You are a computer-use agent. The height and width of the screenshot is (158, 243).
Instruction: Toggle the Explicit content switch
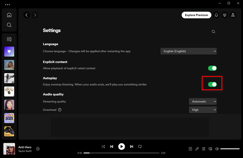[x=212, y=68]
